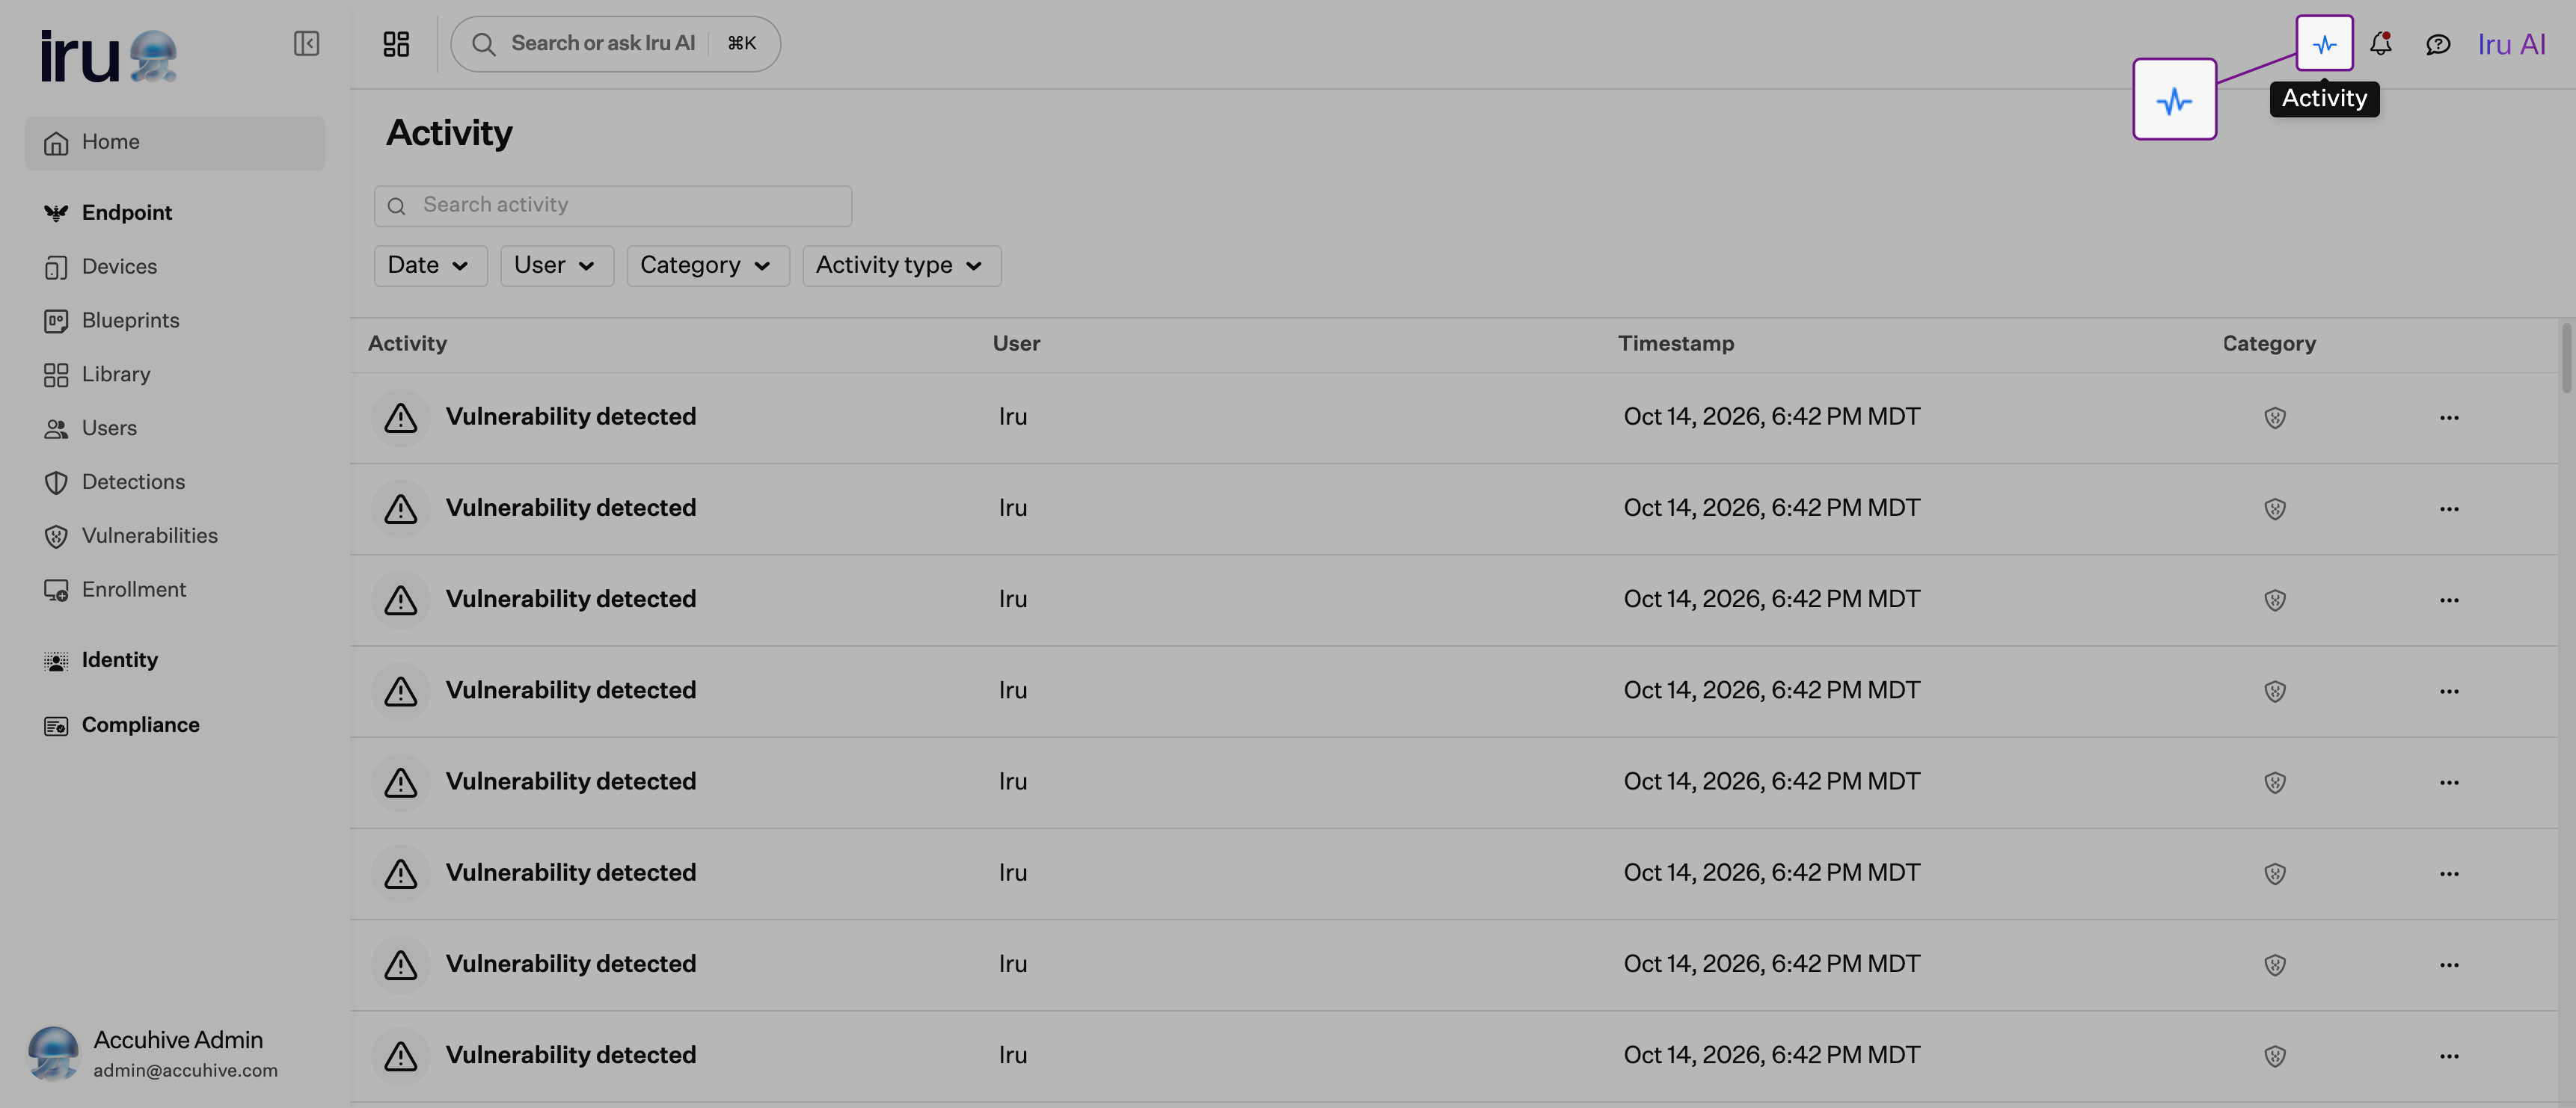The width and height of the screenshot is (2576, 1108).
Task: Click the shield category icon in first row
Action: tap(2274, 418)
